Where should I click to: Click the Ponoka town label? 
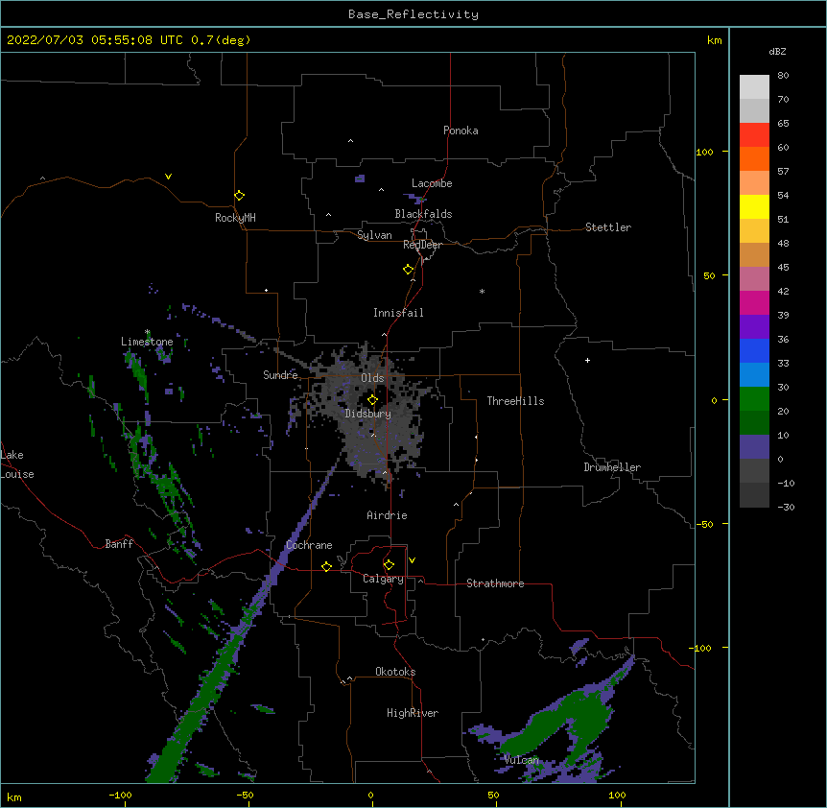click(x=461, y=131)
